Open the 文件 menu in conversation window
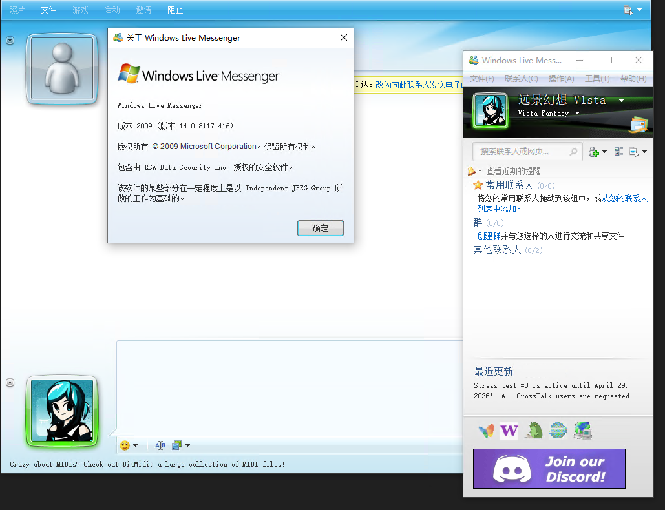Viewport: 665px width, 510px height. coord(48,10)
